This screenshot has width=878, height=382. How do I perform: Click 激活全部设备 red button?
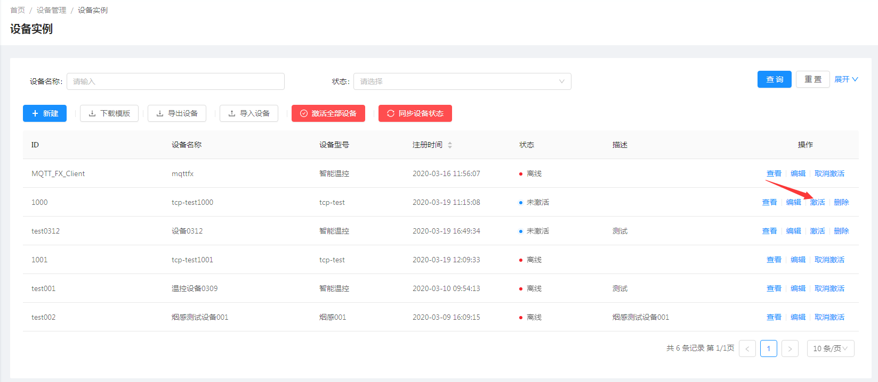pyautogui.click(x=328, y=113)
